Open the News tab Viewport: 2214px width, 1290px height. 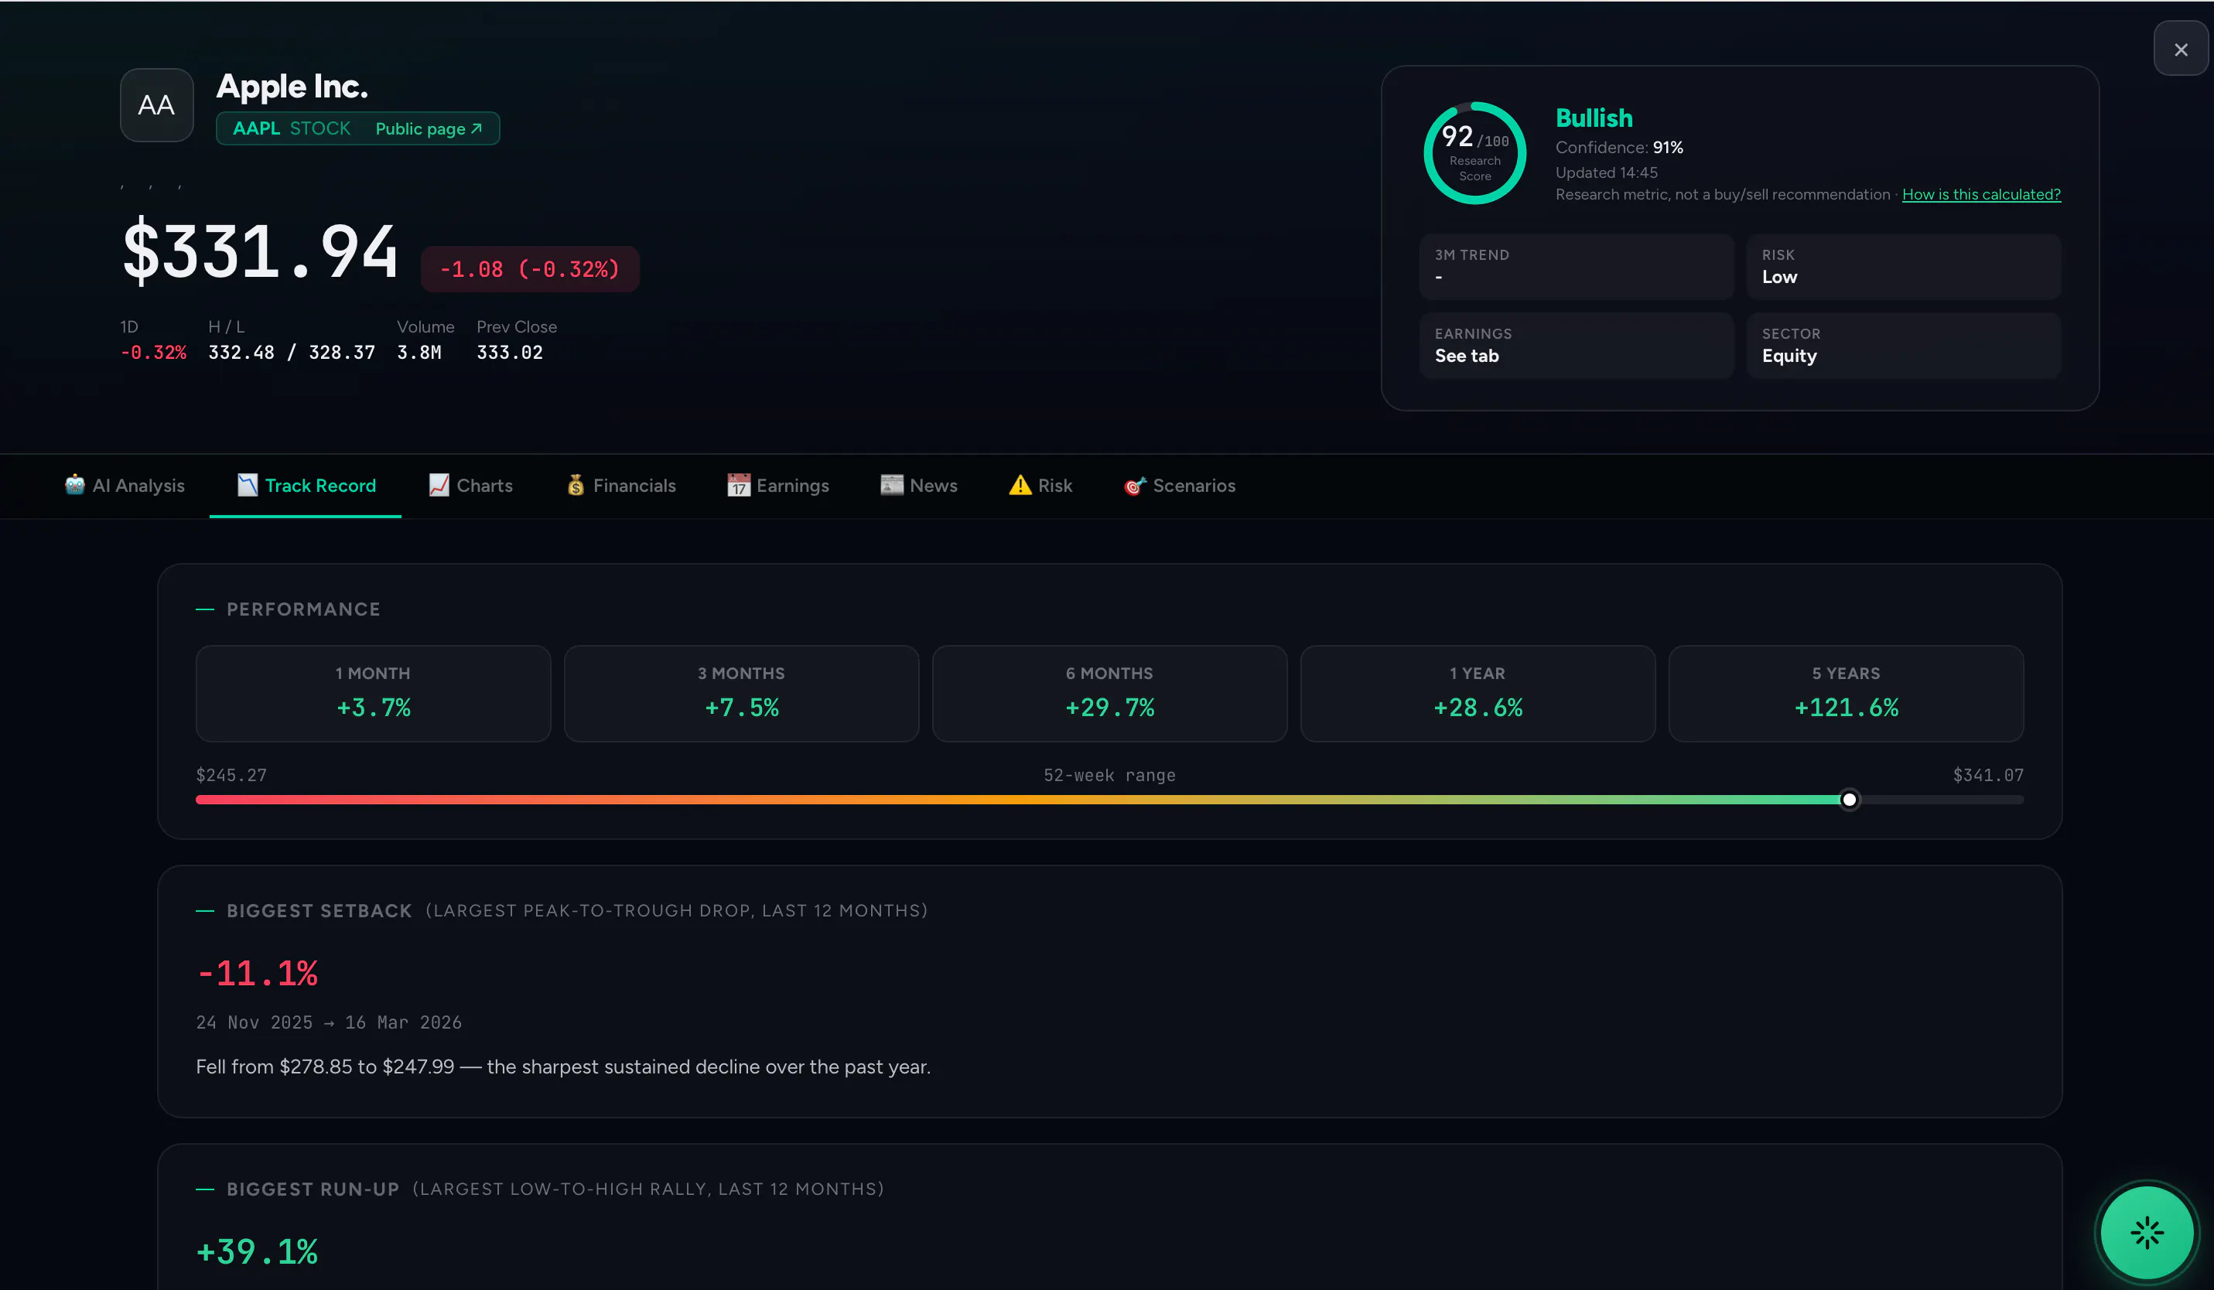(919, 486)
